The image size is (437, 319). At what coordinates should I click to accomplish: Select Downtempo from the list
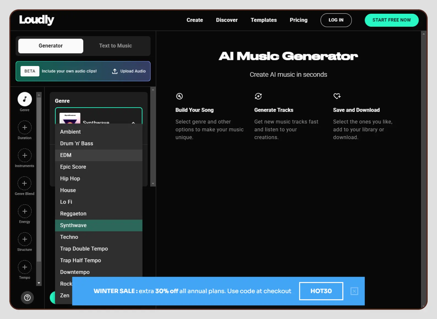(x=99, y=272)
